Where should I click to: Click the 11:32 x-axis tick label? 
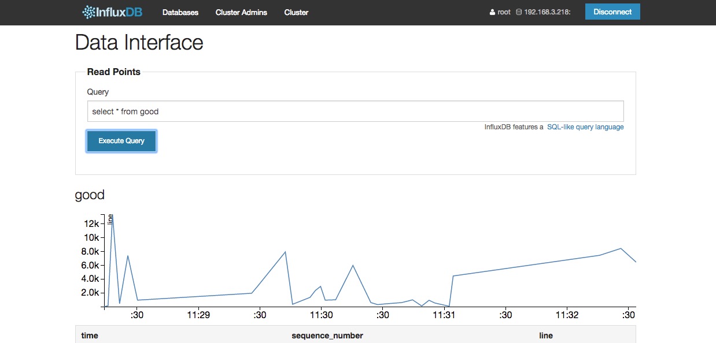point(567,315)
